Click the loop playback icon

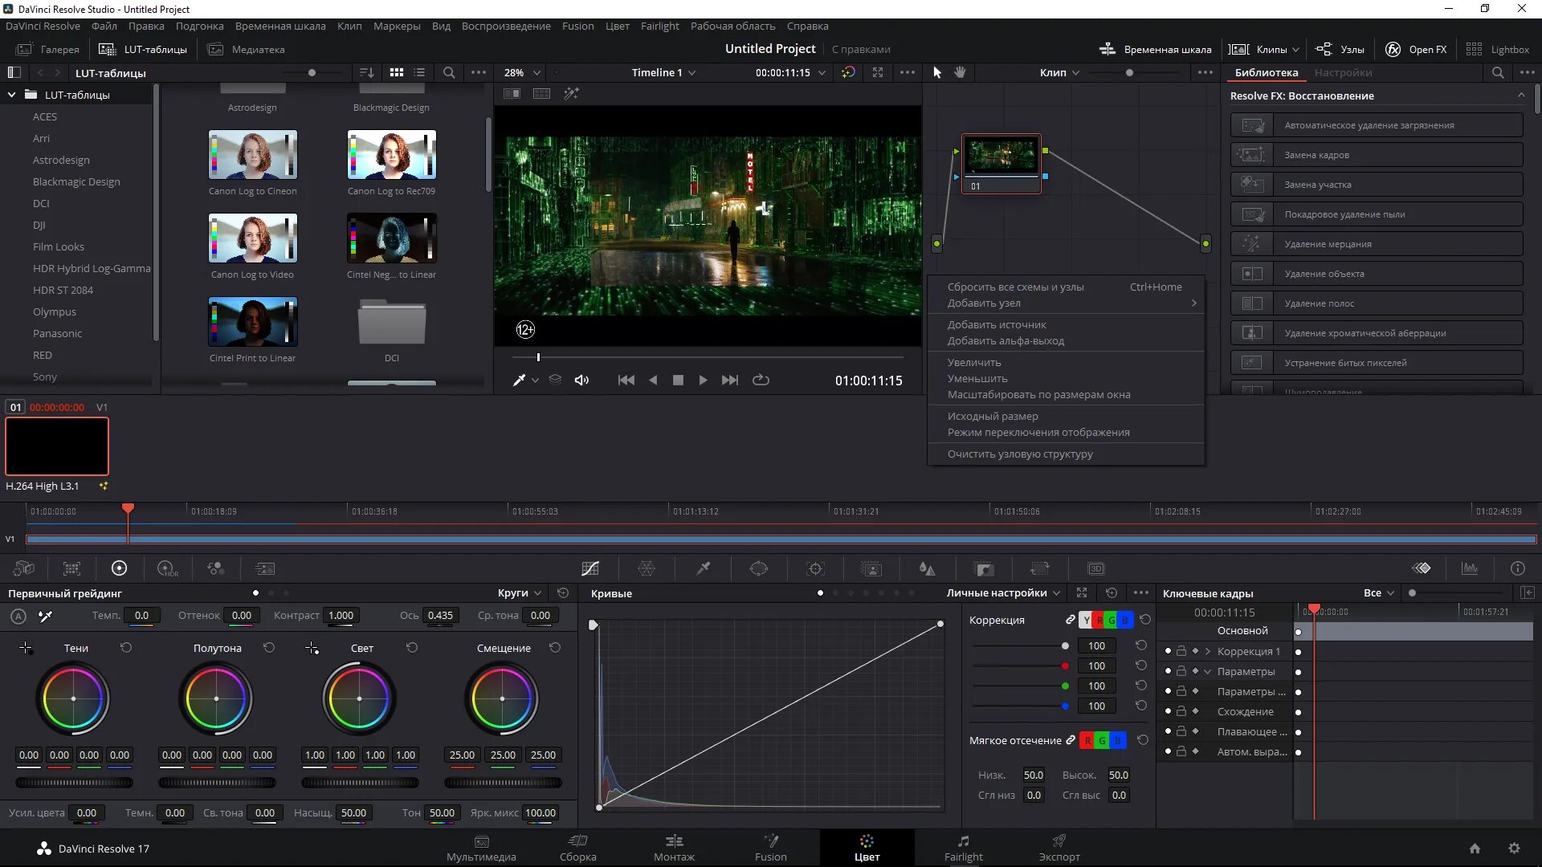click(761, 380)
